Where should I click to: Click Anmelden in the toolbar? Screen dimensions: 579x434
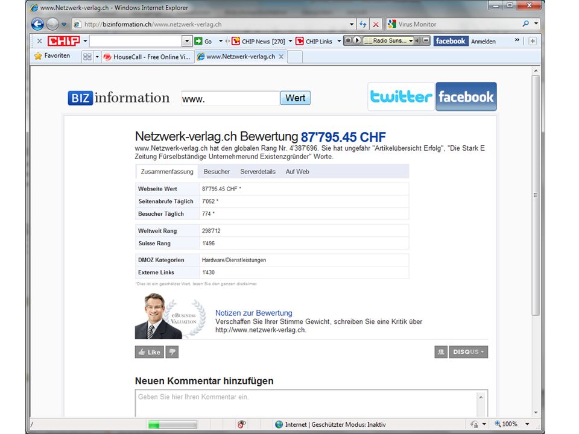(x=483, y=42)
